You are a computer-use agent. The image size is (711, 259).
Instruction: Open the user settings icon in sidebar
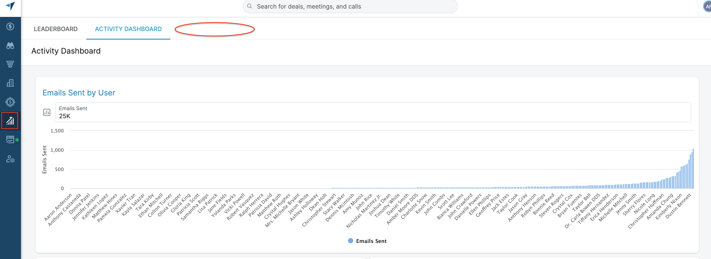tap(10, 159)
